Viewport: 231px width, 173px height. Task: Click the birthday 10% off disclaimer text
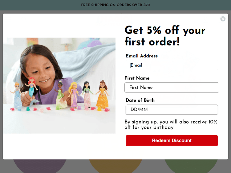point(171,124)
